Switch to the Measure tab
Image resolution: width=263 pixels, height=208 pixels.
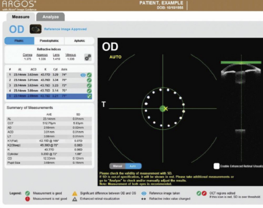coord(20,17)
